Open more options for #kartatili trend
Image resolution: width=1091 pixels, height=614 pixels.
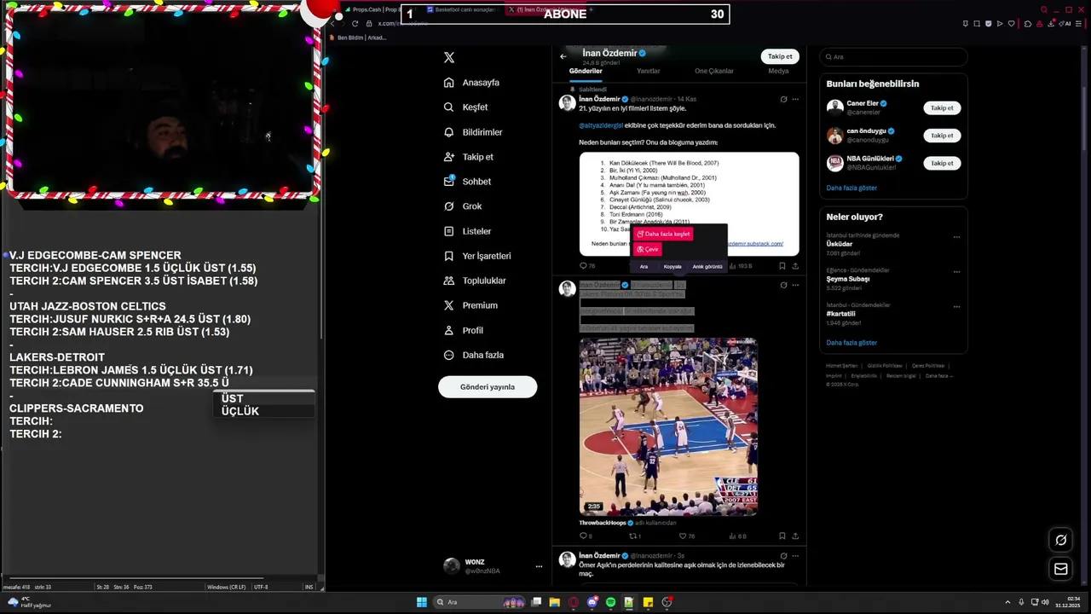coord(956,307)
